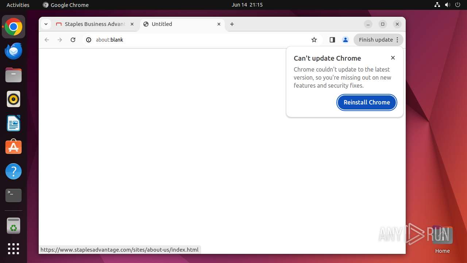Open the clock showing Jun 14 21:15

tap(247, 5)
